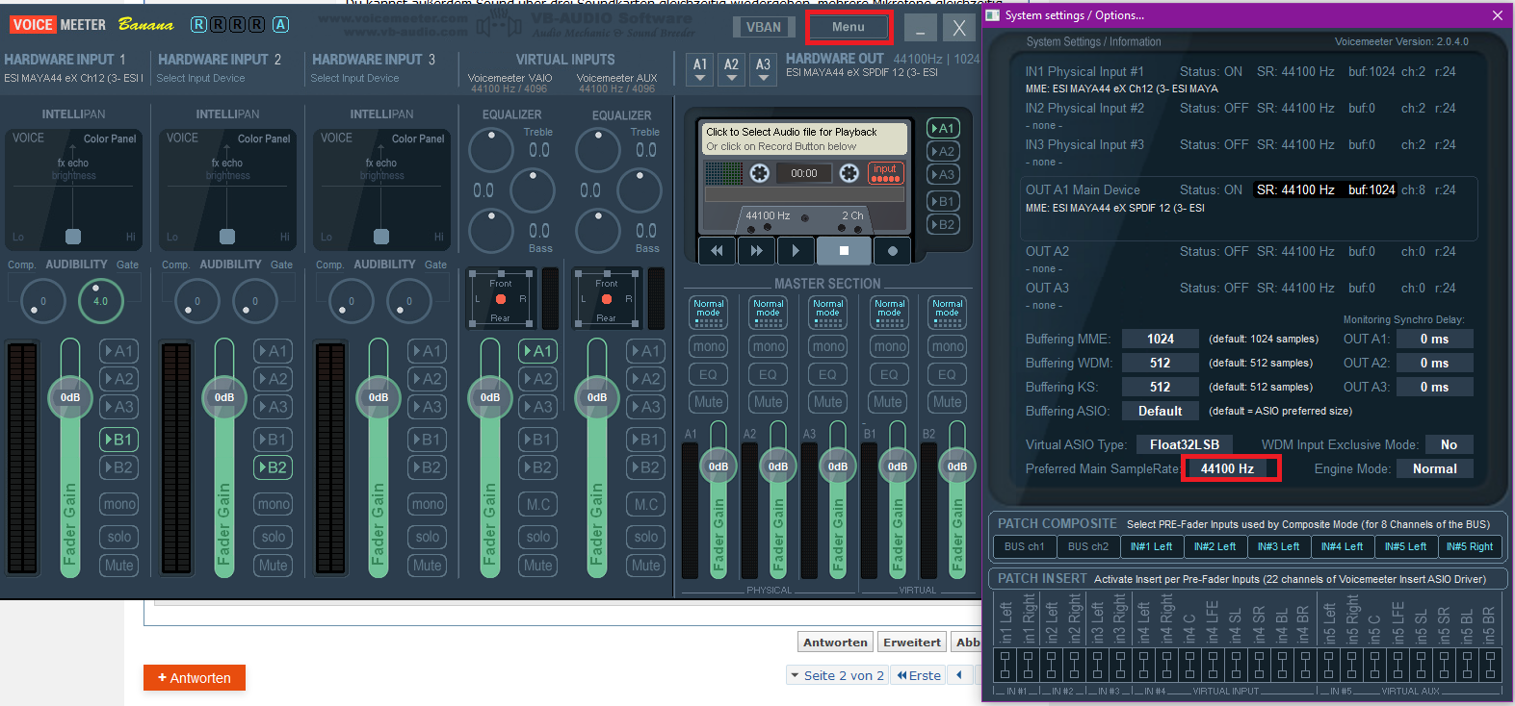Screen dimensions: 1515x706
Task: Toggle the cassette B1 routing button
Action: pyautogui.click(x=942, y=201)
